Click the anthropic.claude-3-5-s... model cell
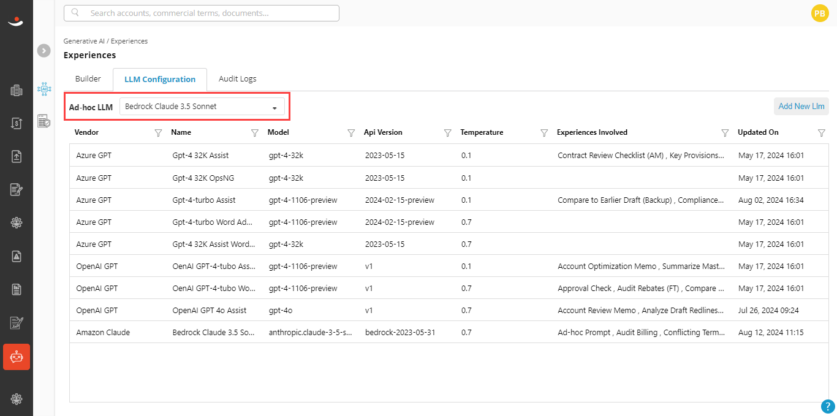Viewport: 837px width, 416px height. click(x=311, y=332)
